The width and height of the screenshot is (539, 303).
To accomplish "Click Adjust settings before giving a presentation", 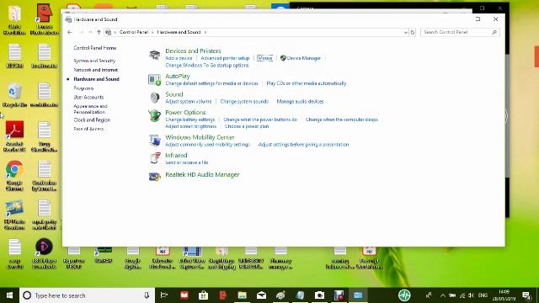I will (x=303, y=145).
